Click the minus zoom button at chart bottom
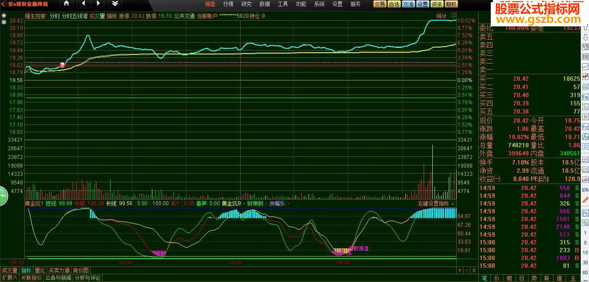589x282 pixels. click(x=467, y=270)
